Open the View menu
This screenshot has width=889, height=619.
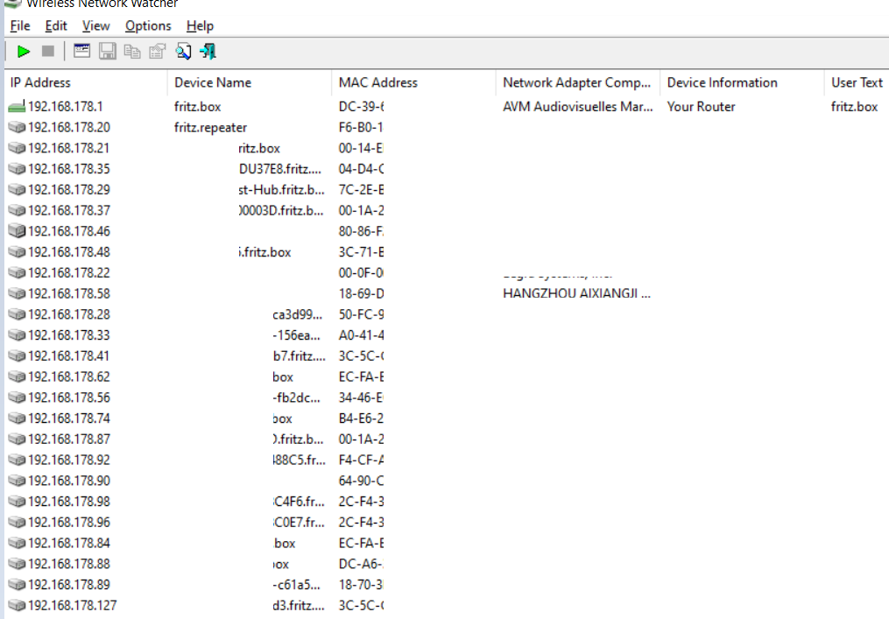click(x=95, y=25)
